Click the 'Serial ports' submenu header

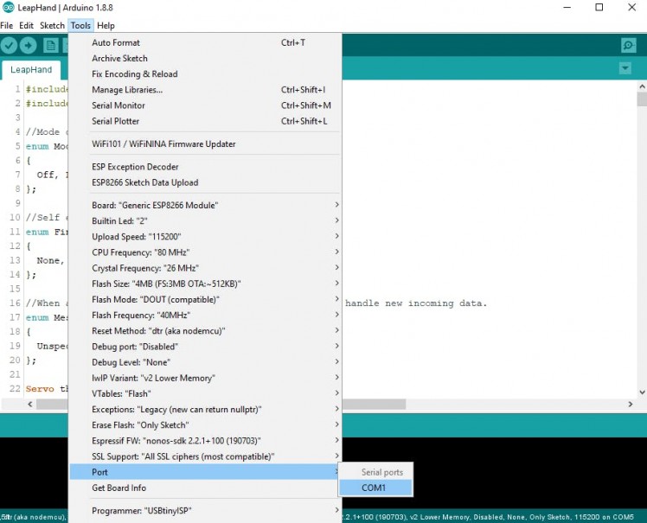point(382,472)
